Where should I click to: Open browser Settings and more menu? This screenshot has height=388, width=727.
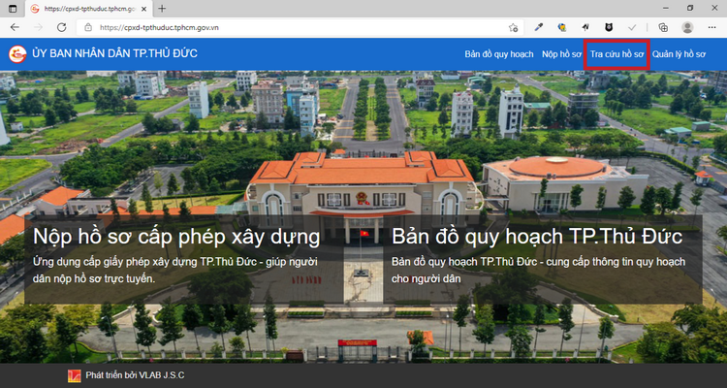click(x=712, y=27)
